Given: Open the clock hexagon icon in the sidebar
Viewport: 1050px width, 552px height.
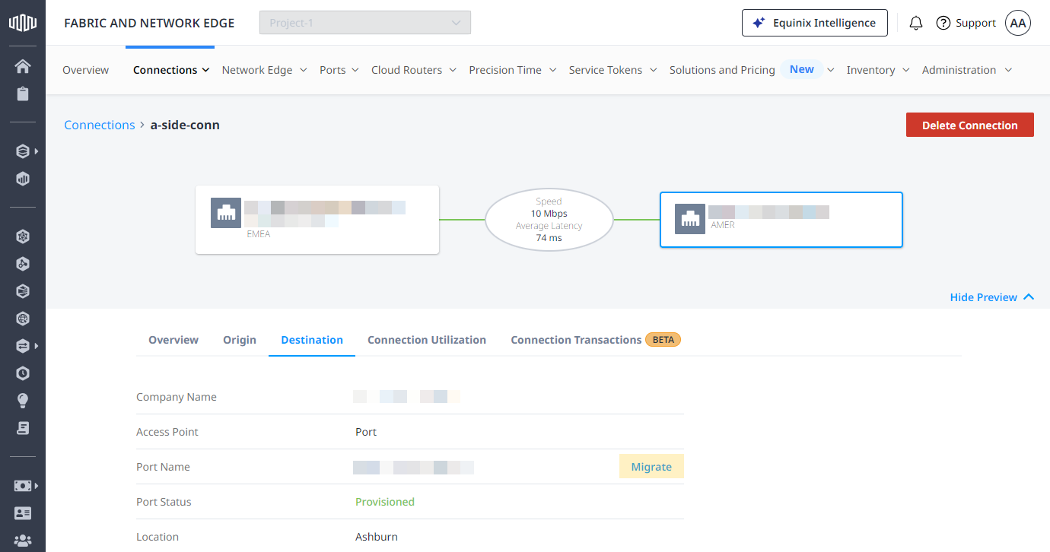Looking at the screenshot, I should (23, 373).
